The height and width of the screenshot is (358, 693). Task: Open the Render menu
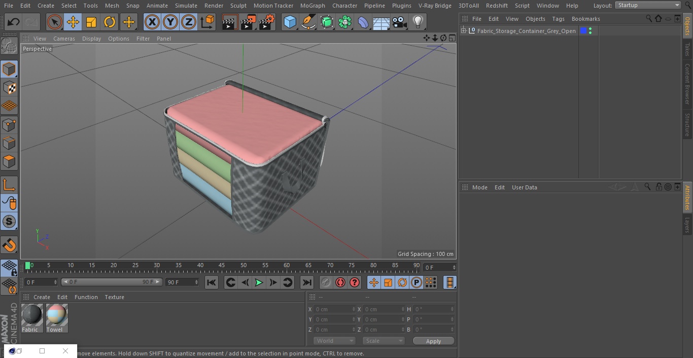pos(214,6)
